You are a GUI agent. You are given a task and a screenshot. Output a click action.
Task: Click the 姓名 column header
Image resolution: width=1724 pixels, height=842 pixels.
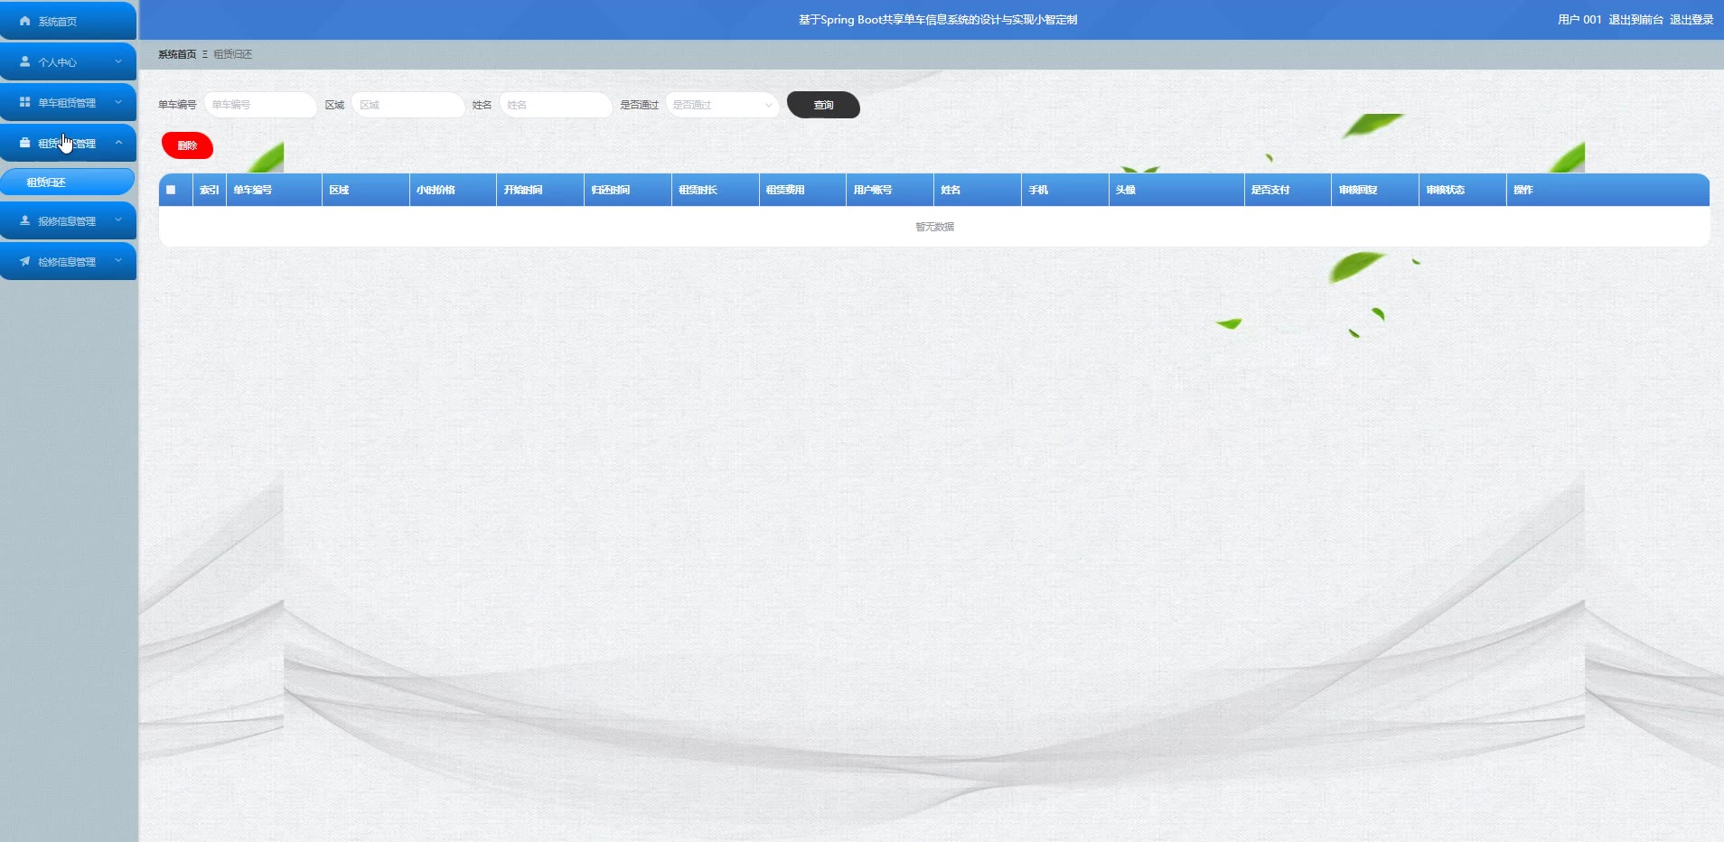pyautogui.click(x=978, y=190)
